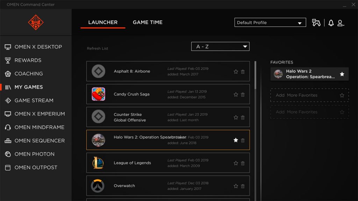This screenshot has width=358, height=201.
Task: Click the Candy Crush Saga thumbnail
Action: pos(98,94)
